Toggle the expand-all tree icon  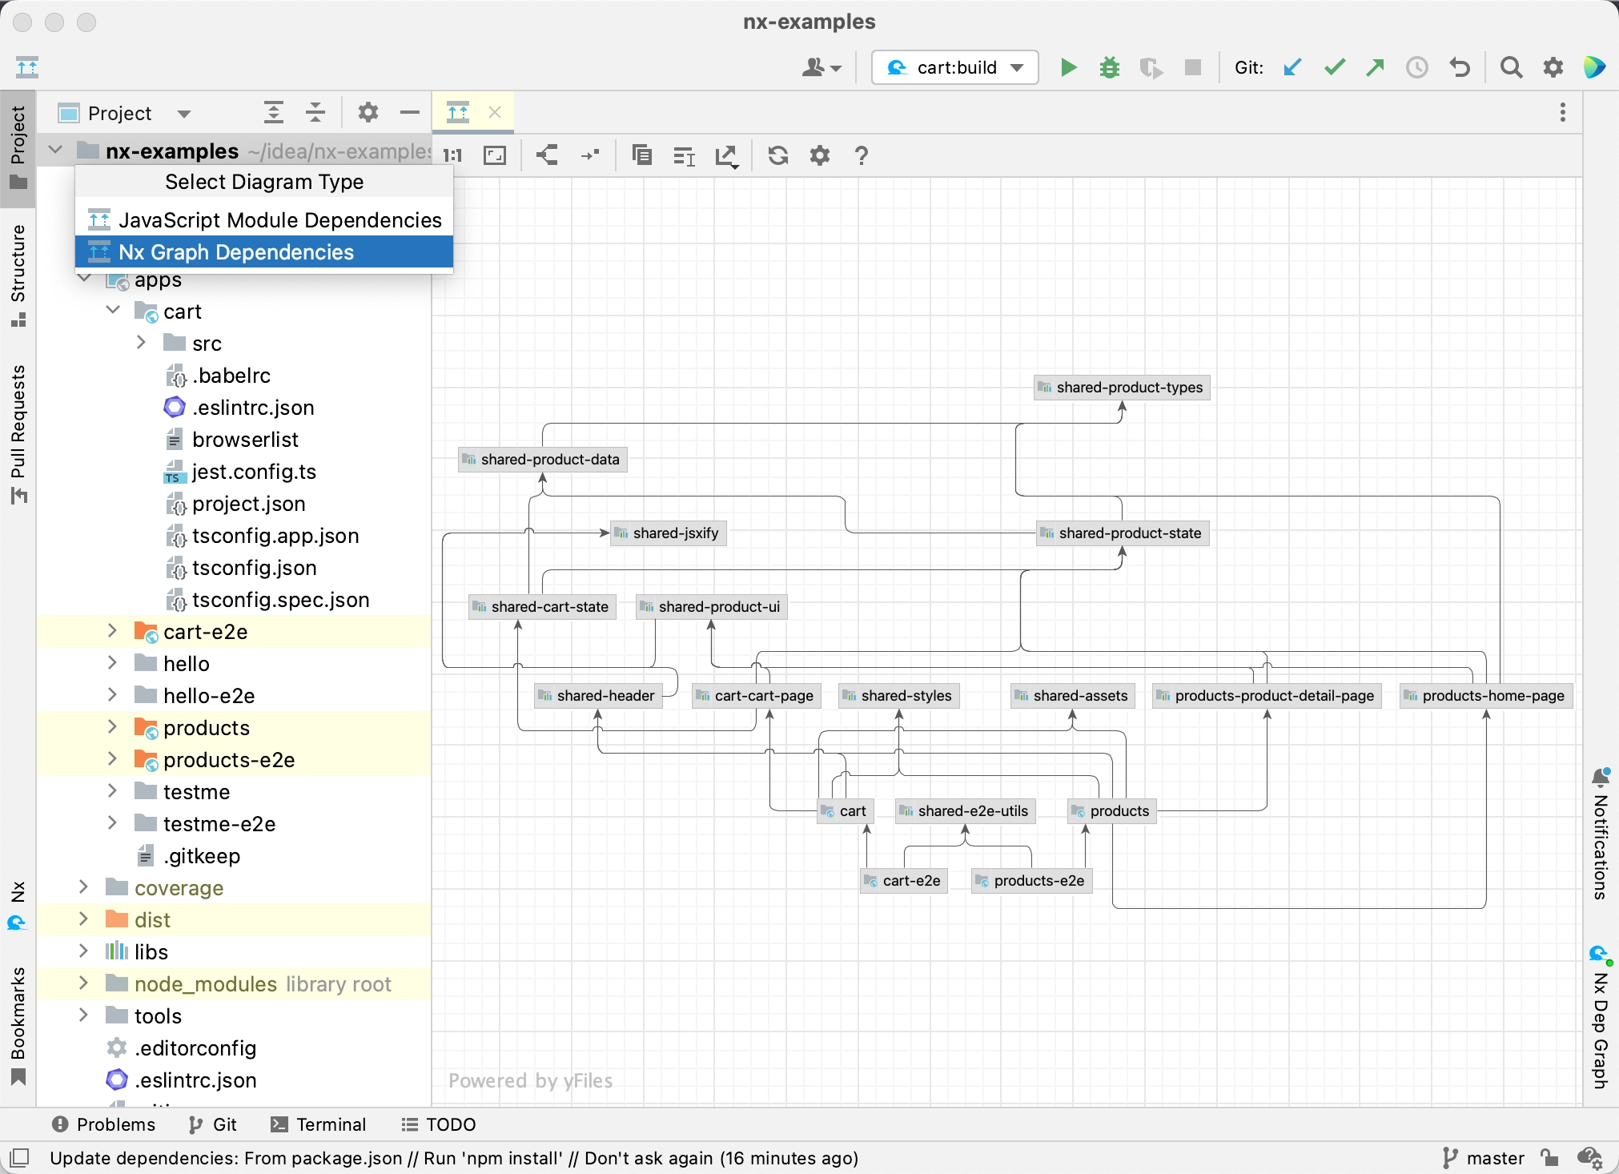(x=274, y=115)
